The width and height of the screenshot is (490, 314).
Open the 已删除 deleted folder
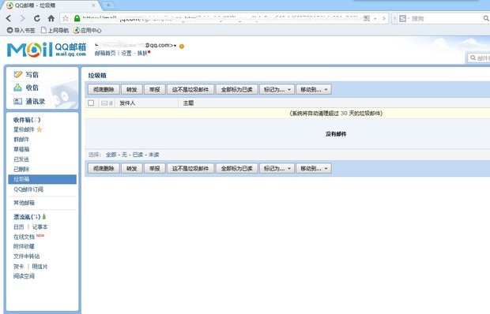[21, 170]
